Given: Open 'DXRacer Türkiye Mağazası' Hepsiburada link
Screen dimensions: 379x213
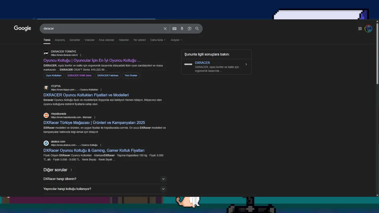Looking at the screenshot, I should pos(94,122).
